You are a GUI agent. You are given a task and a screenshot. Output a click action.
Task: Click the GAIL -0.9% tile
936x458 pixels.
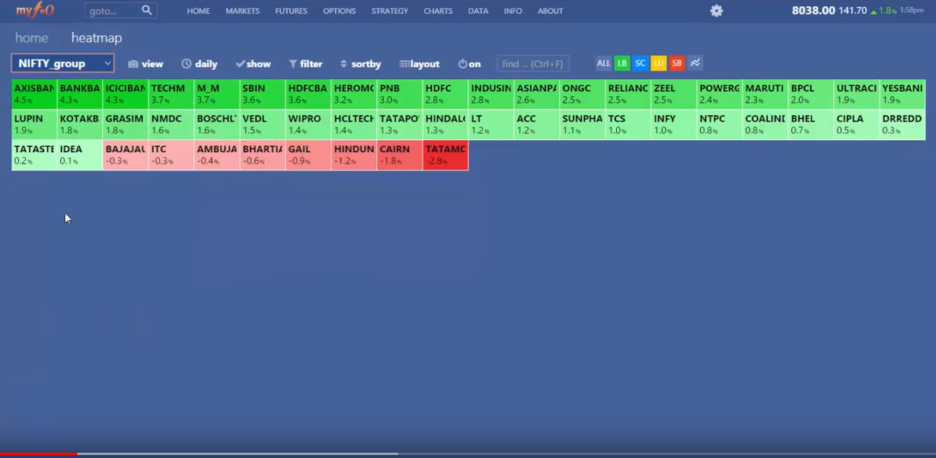coord(308,155)
